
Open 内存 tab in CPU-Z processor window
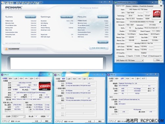coord(21,78)
